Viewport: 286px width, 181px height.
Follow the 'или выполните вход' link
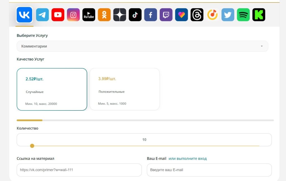[x=187, y=159]
